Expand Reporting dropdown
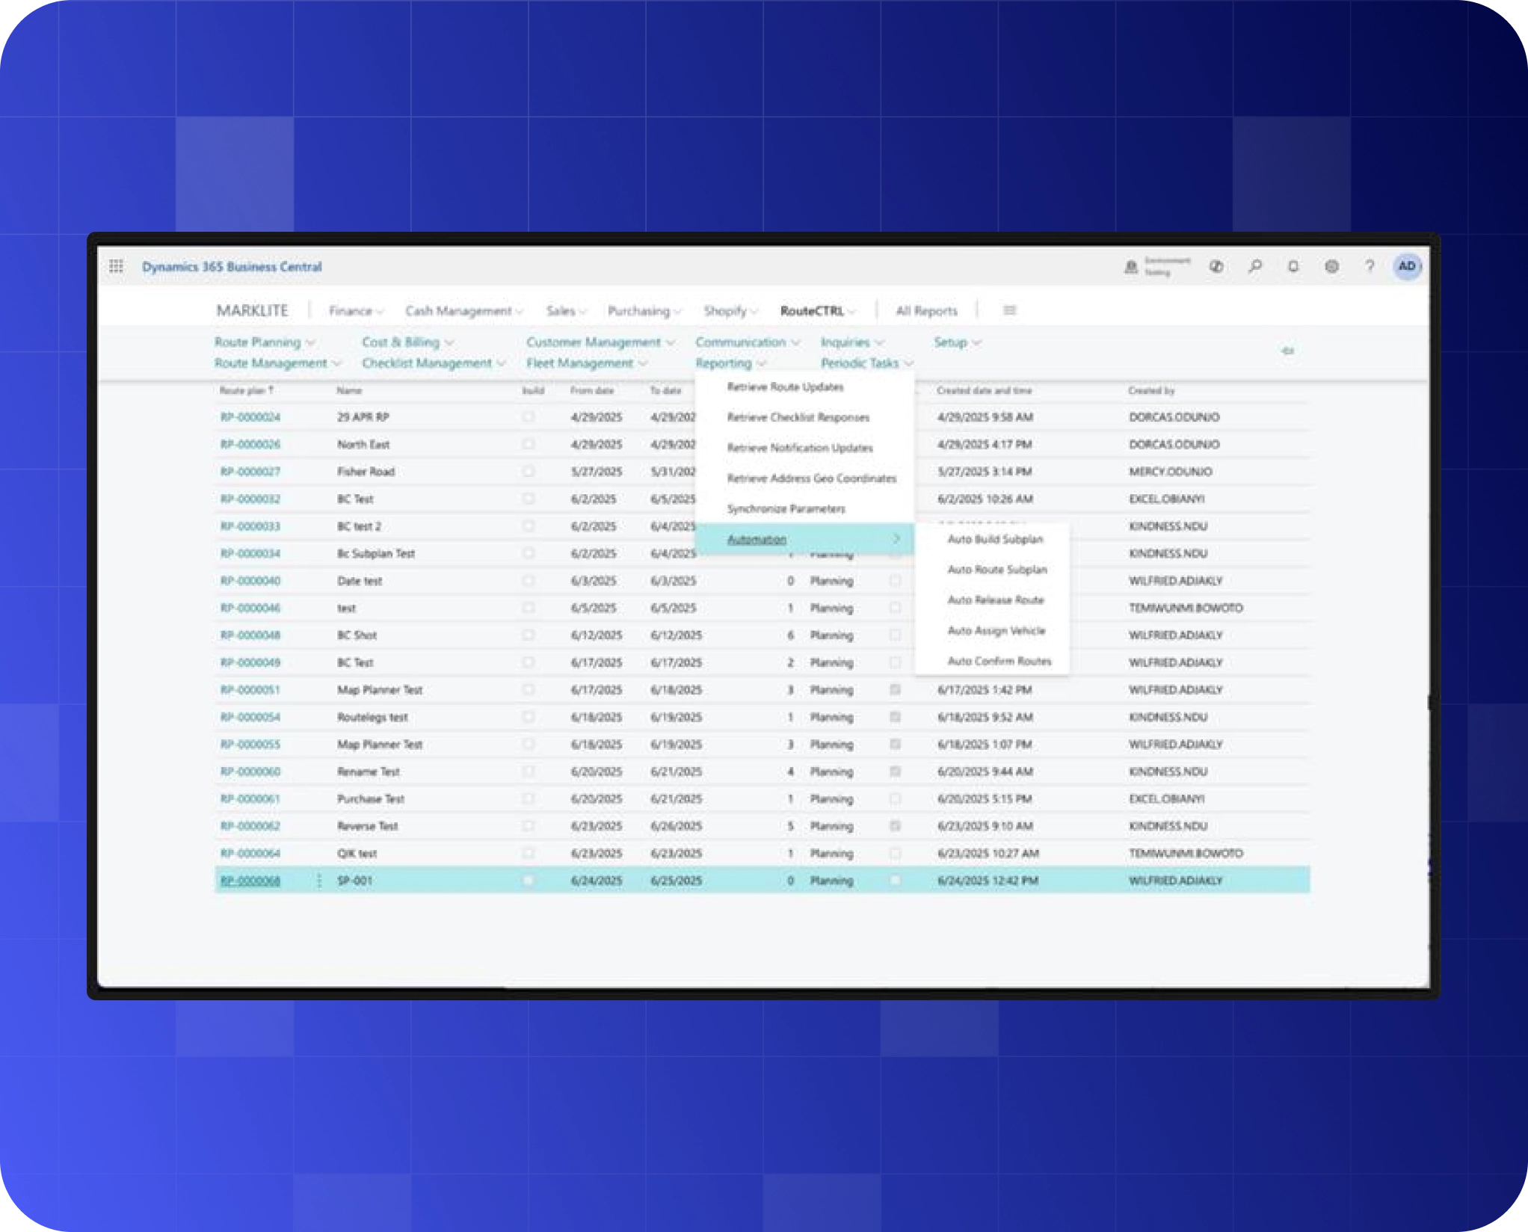 (x=730, y=363)
